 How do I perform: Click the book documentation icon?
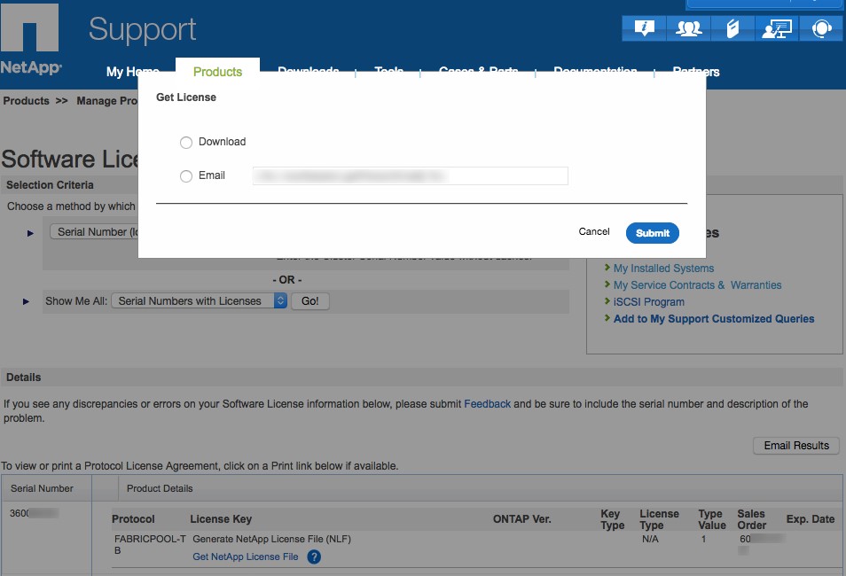coord(732,28)
